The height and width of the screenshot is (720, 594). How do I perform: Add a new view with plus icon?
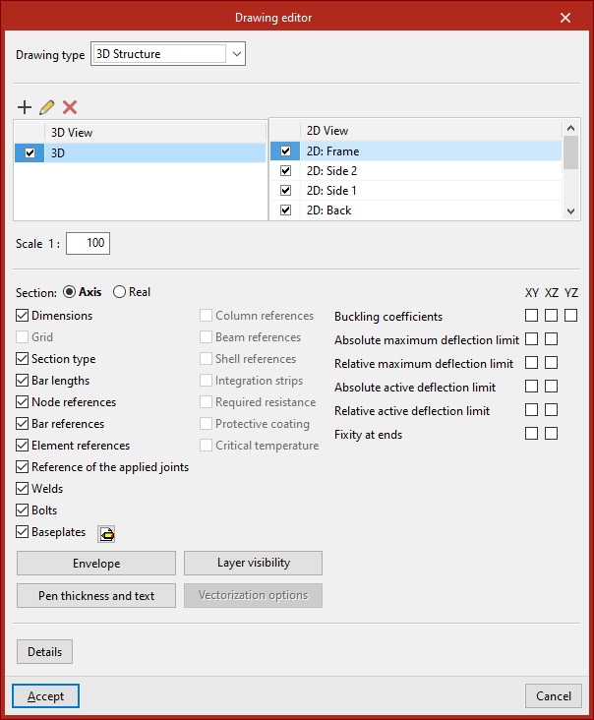tap(25, 107)
